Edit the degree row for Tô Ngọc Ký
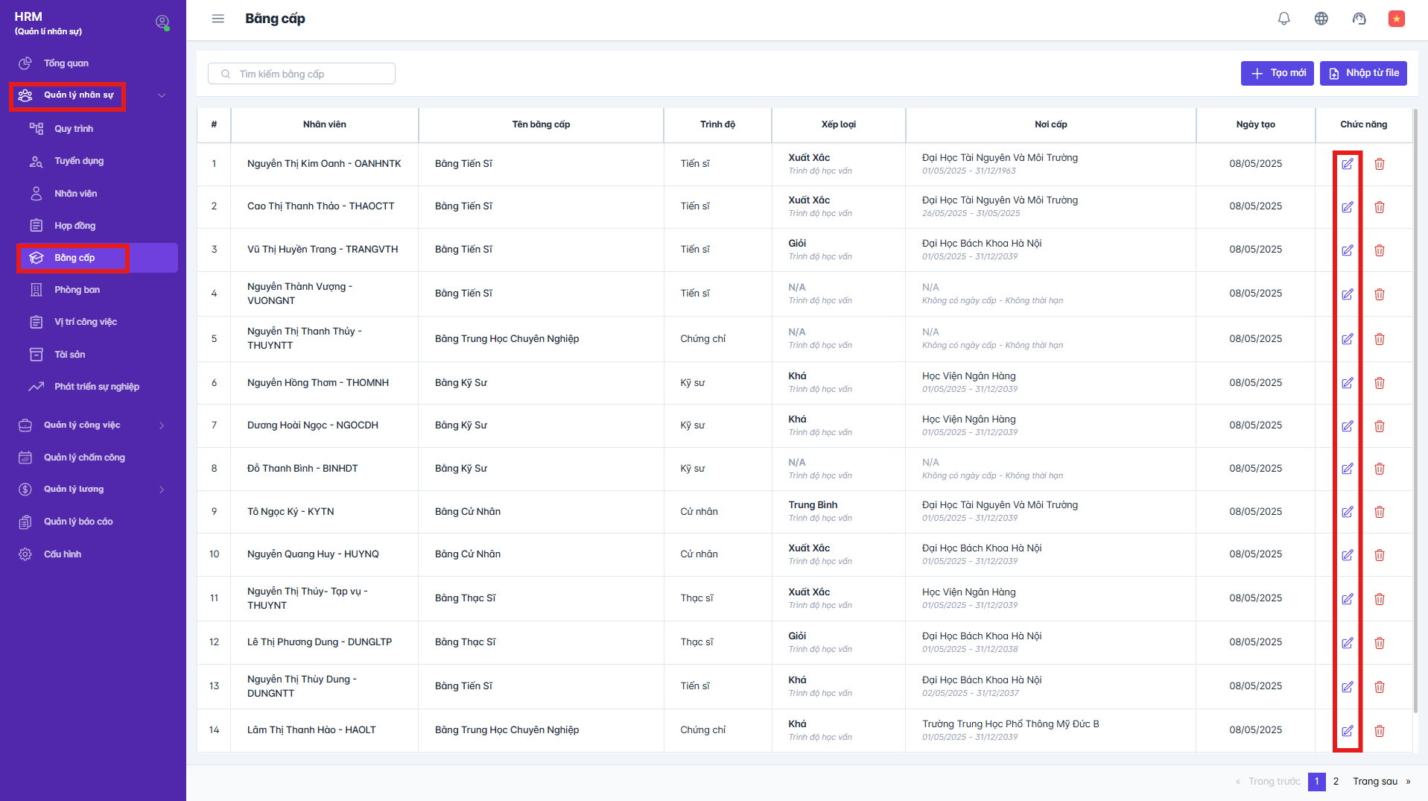Viewport: 1428px width, 801px height. coord(1347,512)
